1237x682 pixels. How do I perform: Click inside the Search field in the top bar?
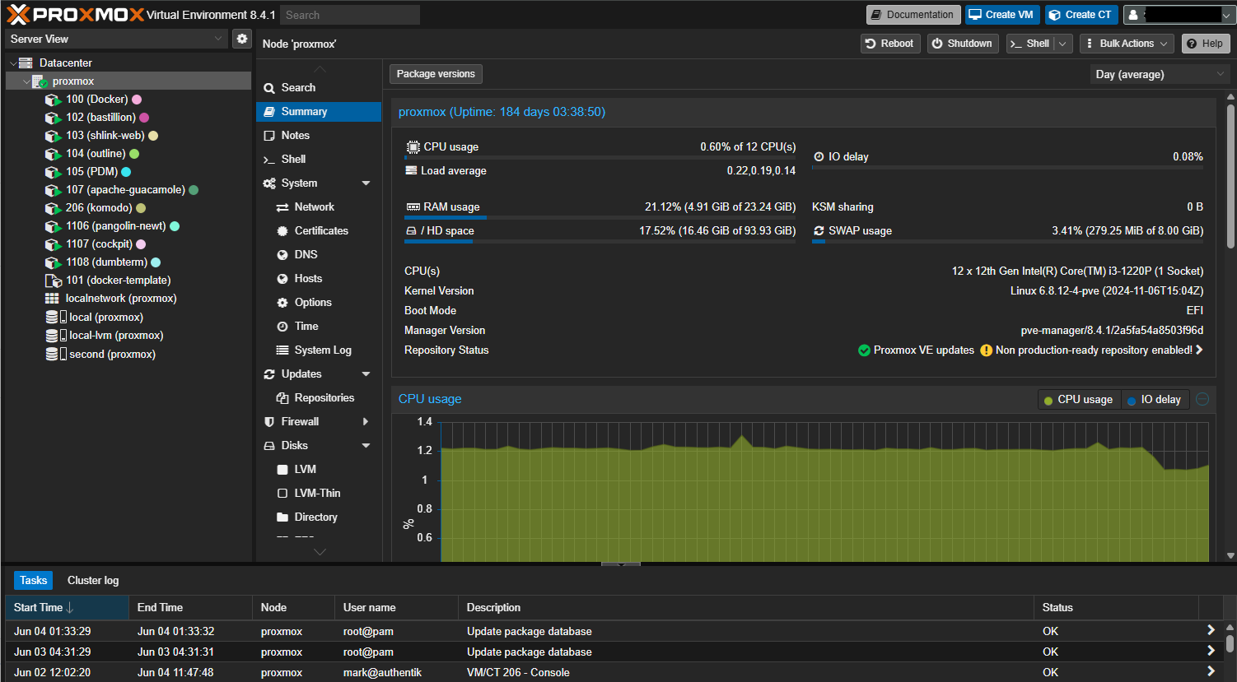[x=349, y=14]
